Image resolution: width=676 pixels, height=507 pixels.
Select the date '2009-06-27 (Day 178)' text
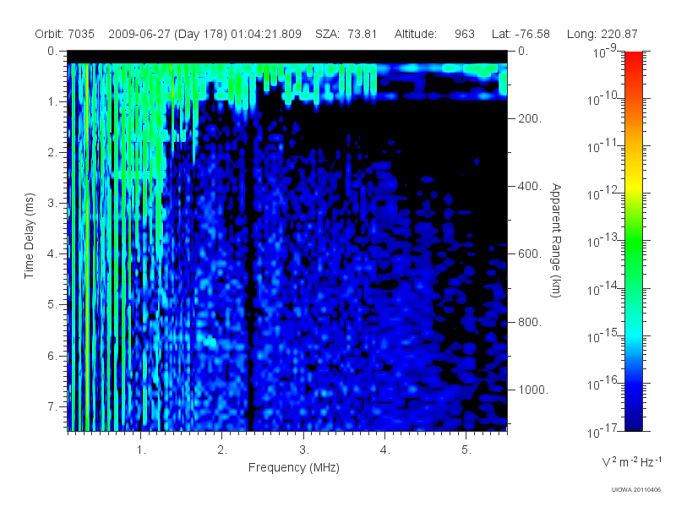point(167,34)
